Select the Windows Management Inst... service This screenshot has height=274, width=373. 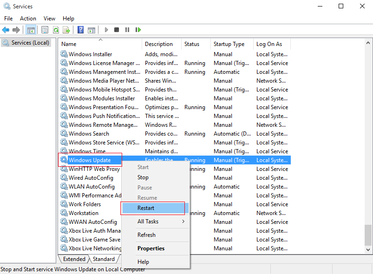(175, 72)
